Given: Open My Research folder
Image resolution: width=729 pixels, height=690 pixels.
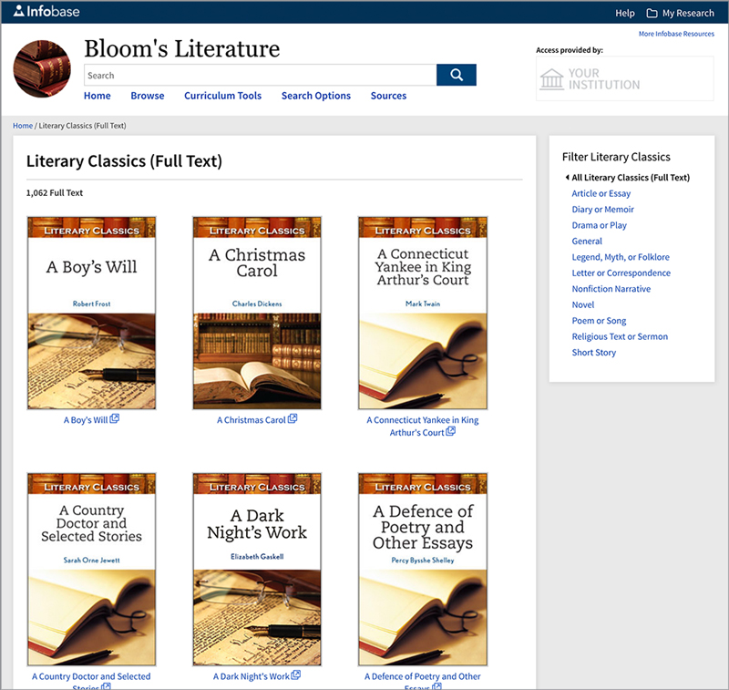Looking at the screenshot, I should (680, 13).
